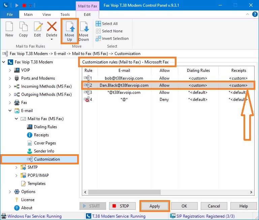Select rule 4 *@* Deny row
The height and width of the screenshot is (220, 259).
168,100
